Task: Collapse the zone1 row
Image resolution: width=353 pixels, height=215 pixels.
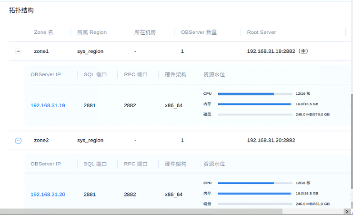Action: coord(18,51)
